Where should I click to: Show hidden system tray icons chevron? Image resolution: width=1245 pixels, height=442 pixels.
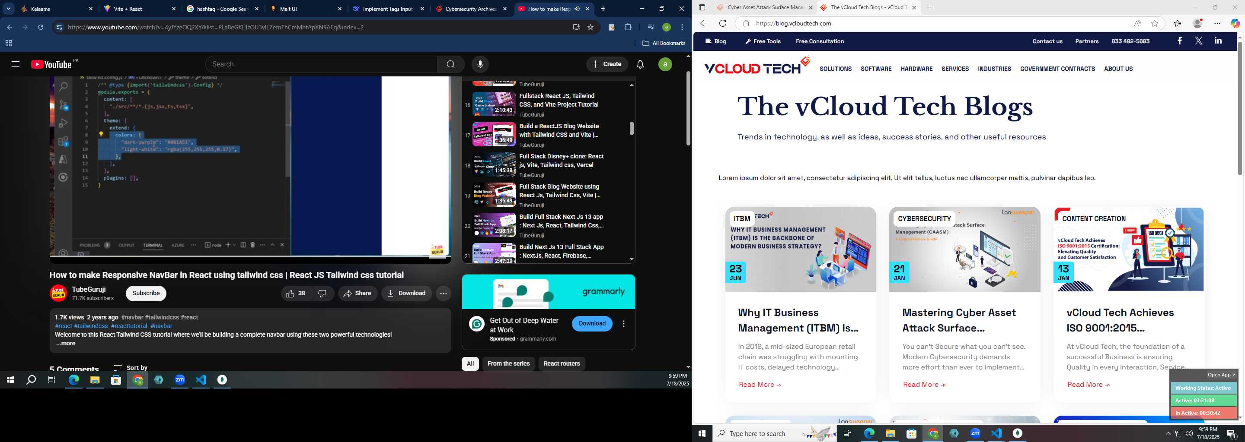pos(1168,433)
